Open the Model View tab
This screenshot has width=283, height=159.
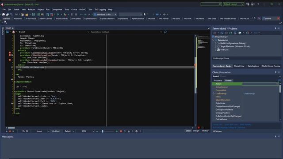239,66
